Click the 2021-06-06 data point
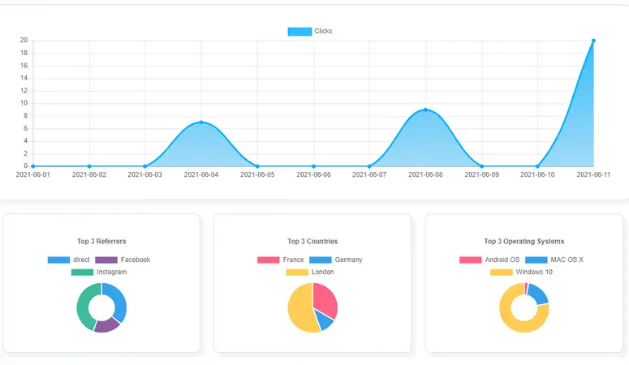Image resolution: width=629 pixels, height=365 pixels. pos(314,166)
